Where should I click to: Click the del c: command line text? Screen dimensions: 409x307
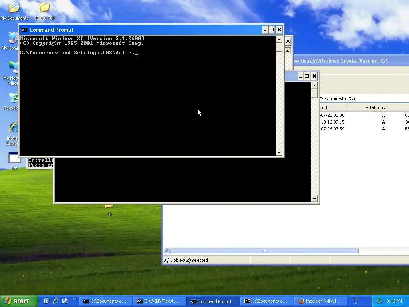point(125,53)
